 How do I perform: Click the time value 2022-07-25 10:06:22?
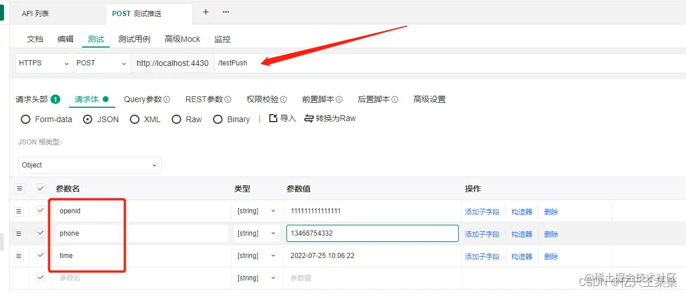pyautogui.click(x=323, y=256)
